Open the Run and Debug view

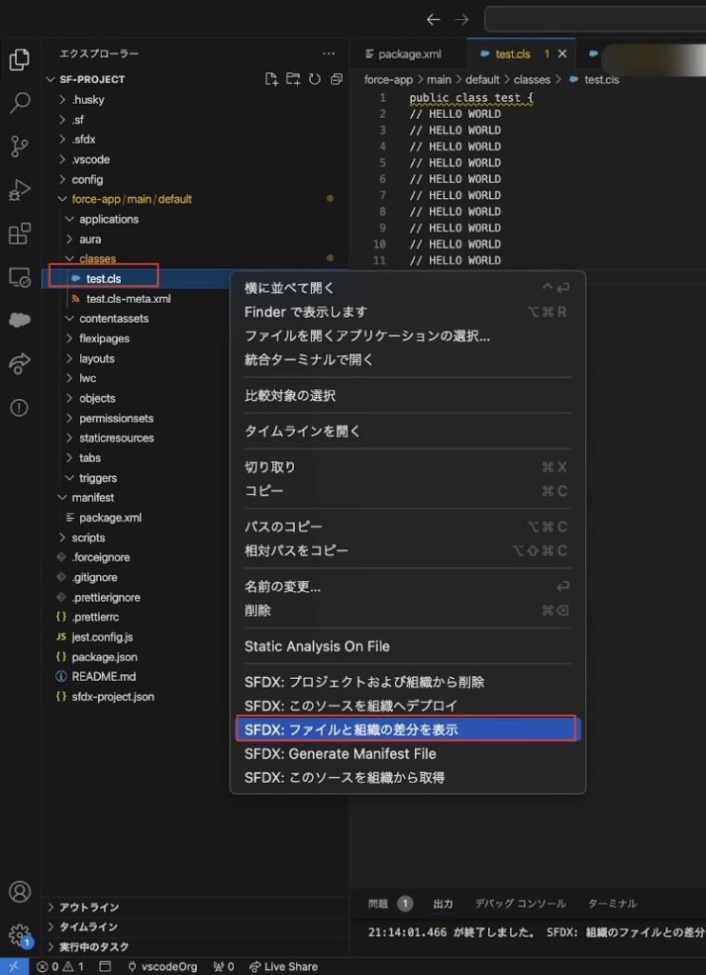19,189
